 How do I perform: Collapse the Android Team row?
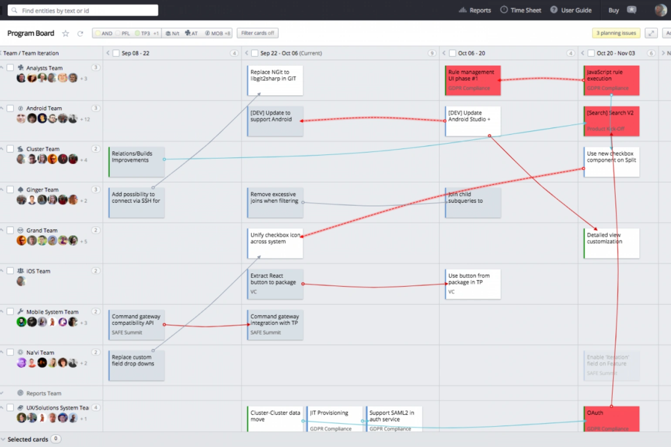pyautogui.click(x=2, y=108)
